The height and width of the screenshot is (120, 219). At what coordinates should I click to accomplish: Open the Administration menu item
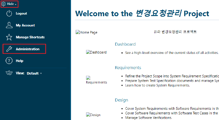pyautogui.click(x=28, y=49)
